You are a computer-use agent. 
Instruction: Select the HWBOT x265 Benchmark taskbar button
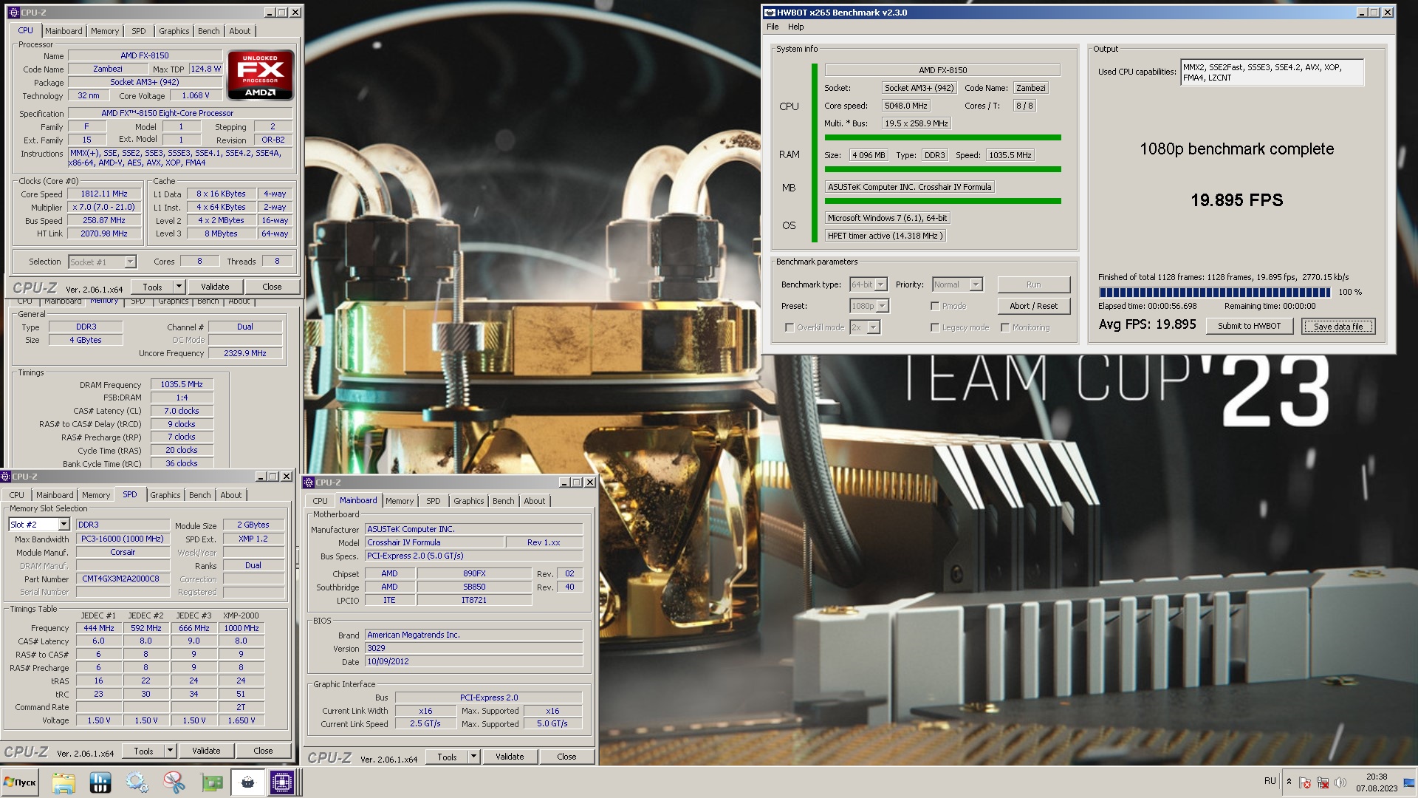[247, 782]
